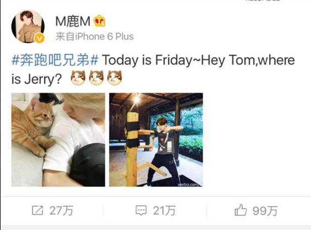
Task: Open comments via the speech bubble icon
Action: point(141,210)
